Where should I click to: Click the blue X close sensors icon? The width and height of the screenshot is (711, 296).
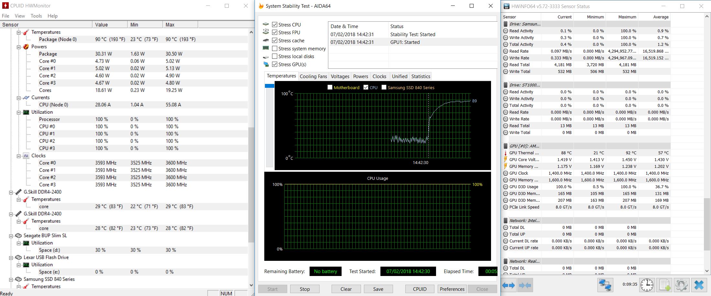click(x=699, y=285)
